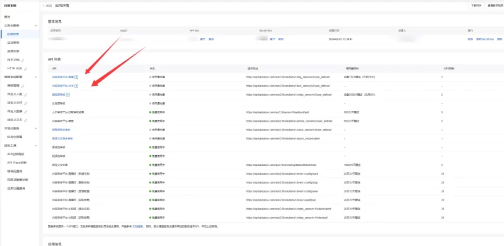504x246 pixels.
Task: Click the img_censor/v2/user_defined request URL
Action: [288, 78]
